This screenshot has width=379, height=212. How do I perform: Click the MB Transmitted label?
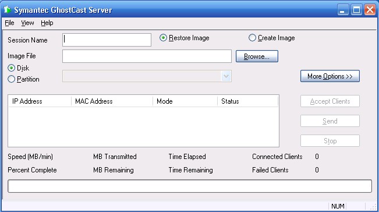(115, 157)
